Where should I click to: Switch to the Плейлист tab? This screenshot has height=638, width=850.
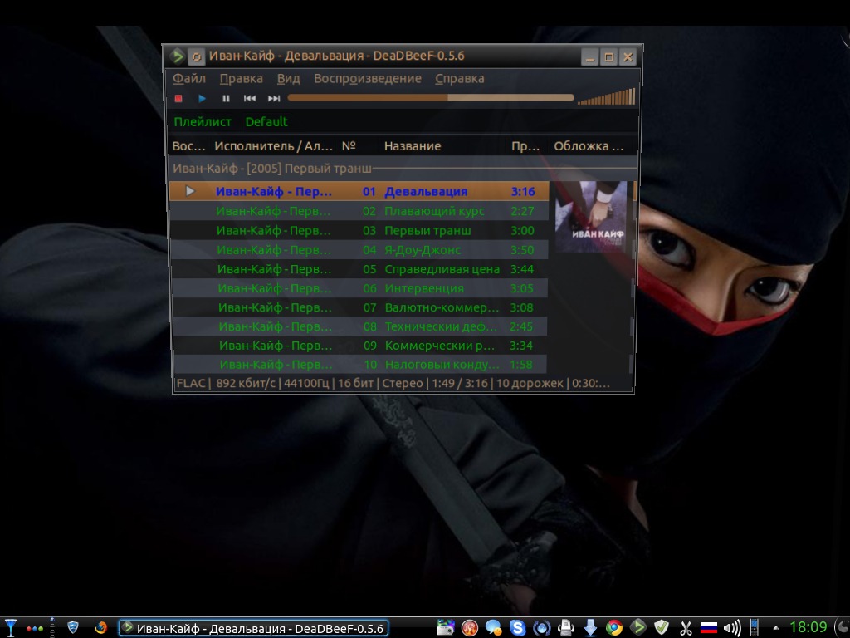coord(203,122)
